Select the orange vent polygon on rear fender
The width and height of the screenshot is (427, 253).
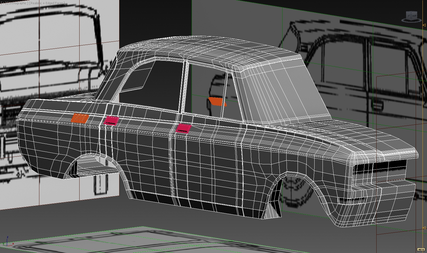(80, 118)
